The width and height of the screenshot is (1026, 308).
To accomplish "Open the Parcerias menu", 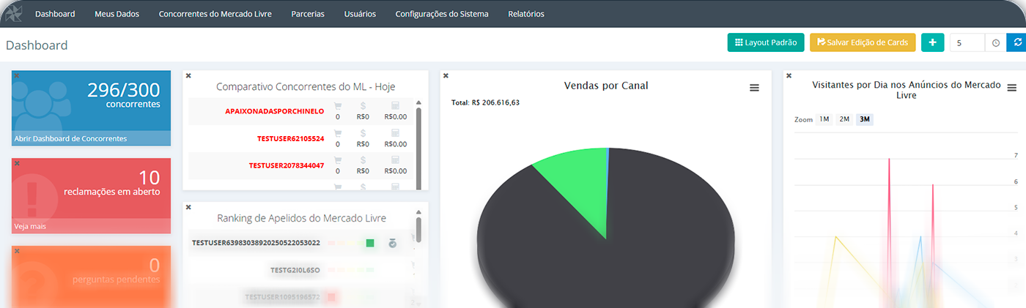I will [308, 14].
